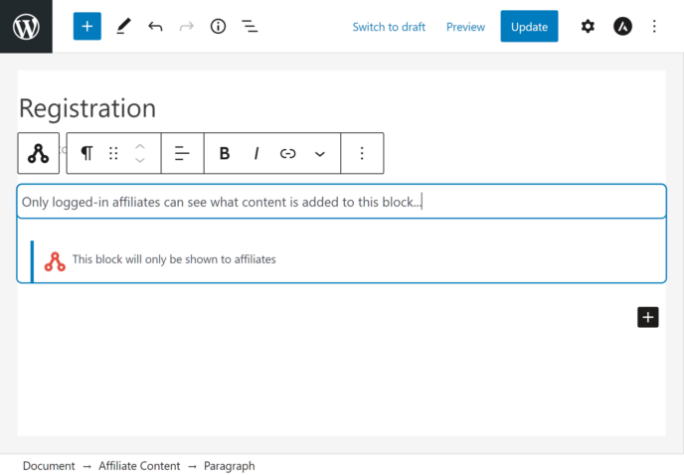Toggle the Settings gear sidebar
684x475 pixels.
(588, 26)
